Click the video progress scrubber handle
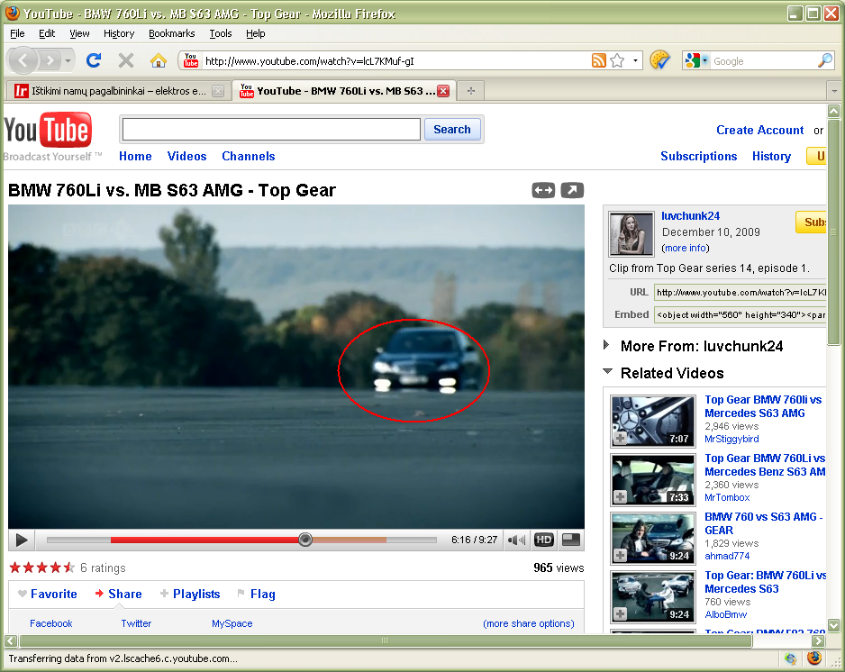Image resolution: width=845 pixels, height=672 pixels. coord(305,540)
